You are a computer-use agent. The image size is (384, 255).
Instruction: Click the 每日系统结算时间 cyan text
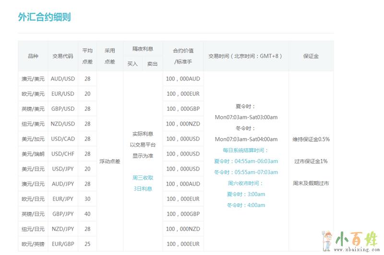pos(246,150)
